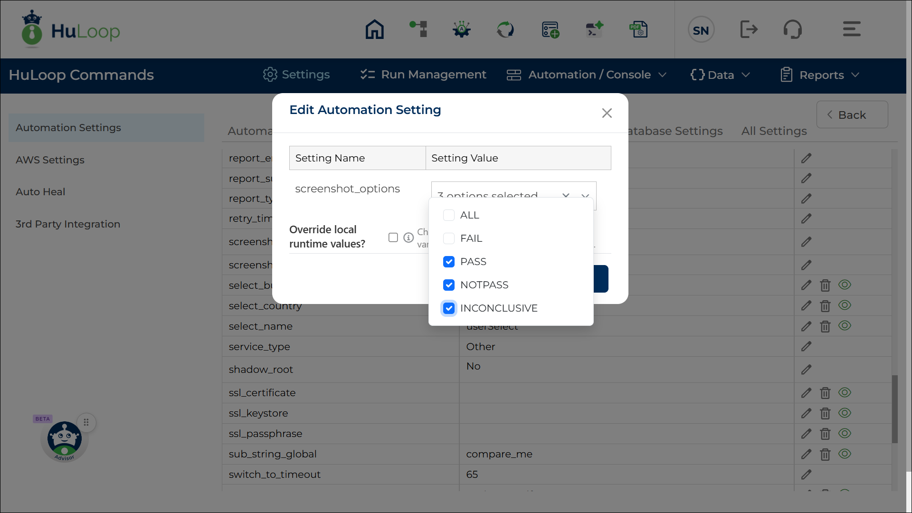Expand the Data menu
Image resolution: width=912 pixels, height=513 pixels.
pyautogui.click(x=720, y=75)
